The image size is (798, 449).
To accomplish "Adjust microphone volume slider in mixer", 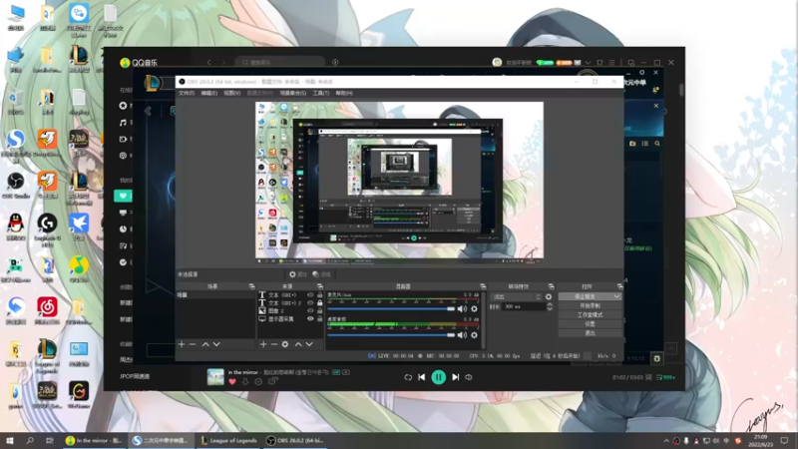I will [391, 309].
